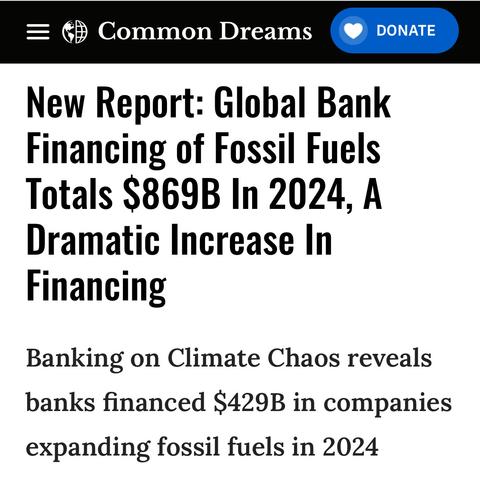
Task: Select the '$869B' figure in headline
Action: 172,194
